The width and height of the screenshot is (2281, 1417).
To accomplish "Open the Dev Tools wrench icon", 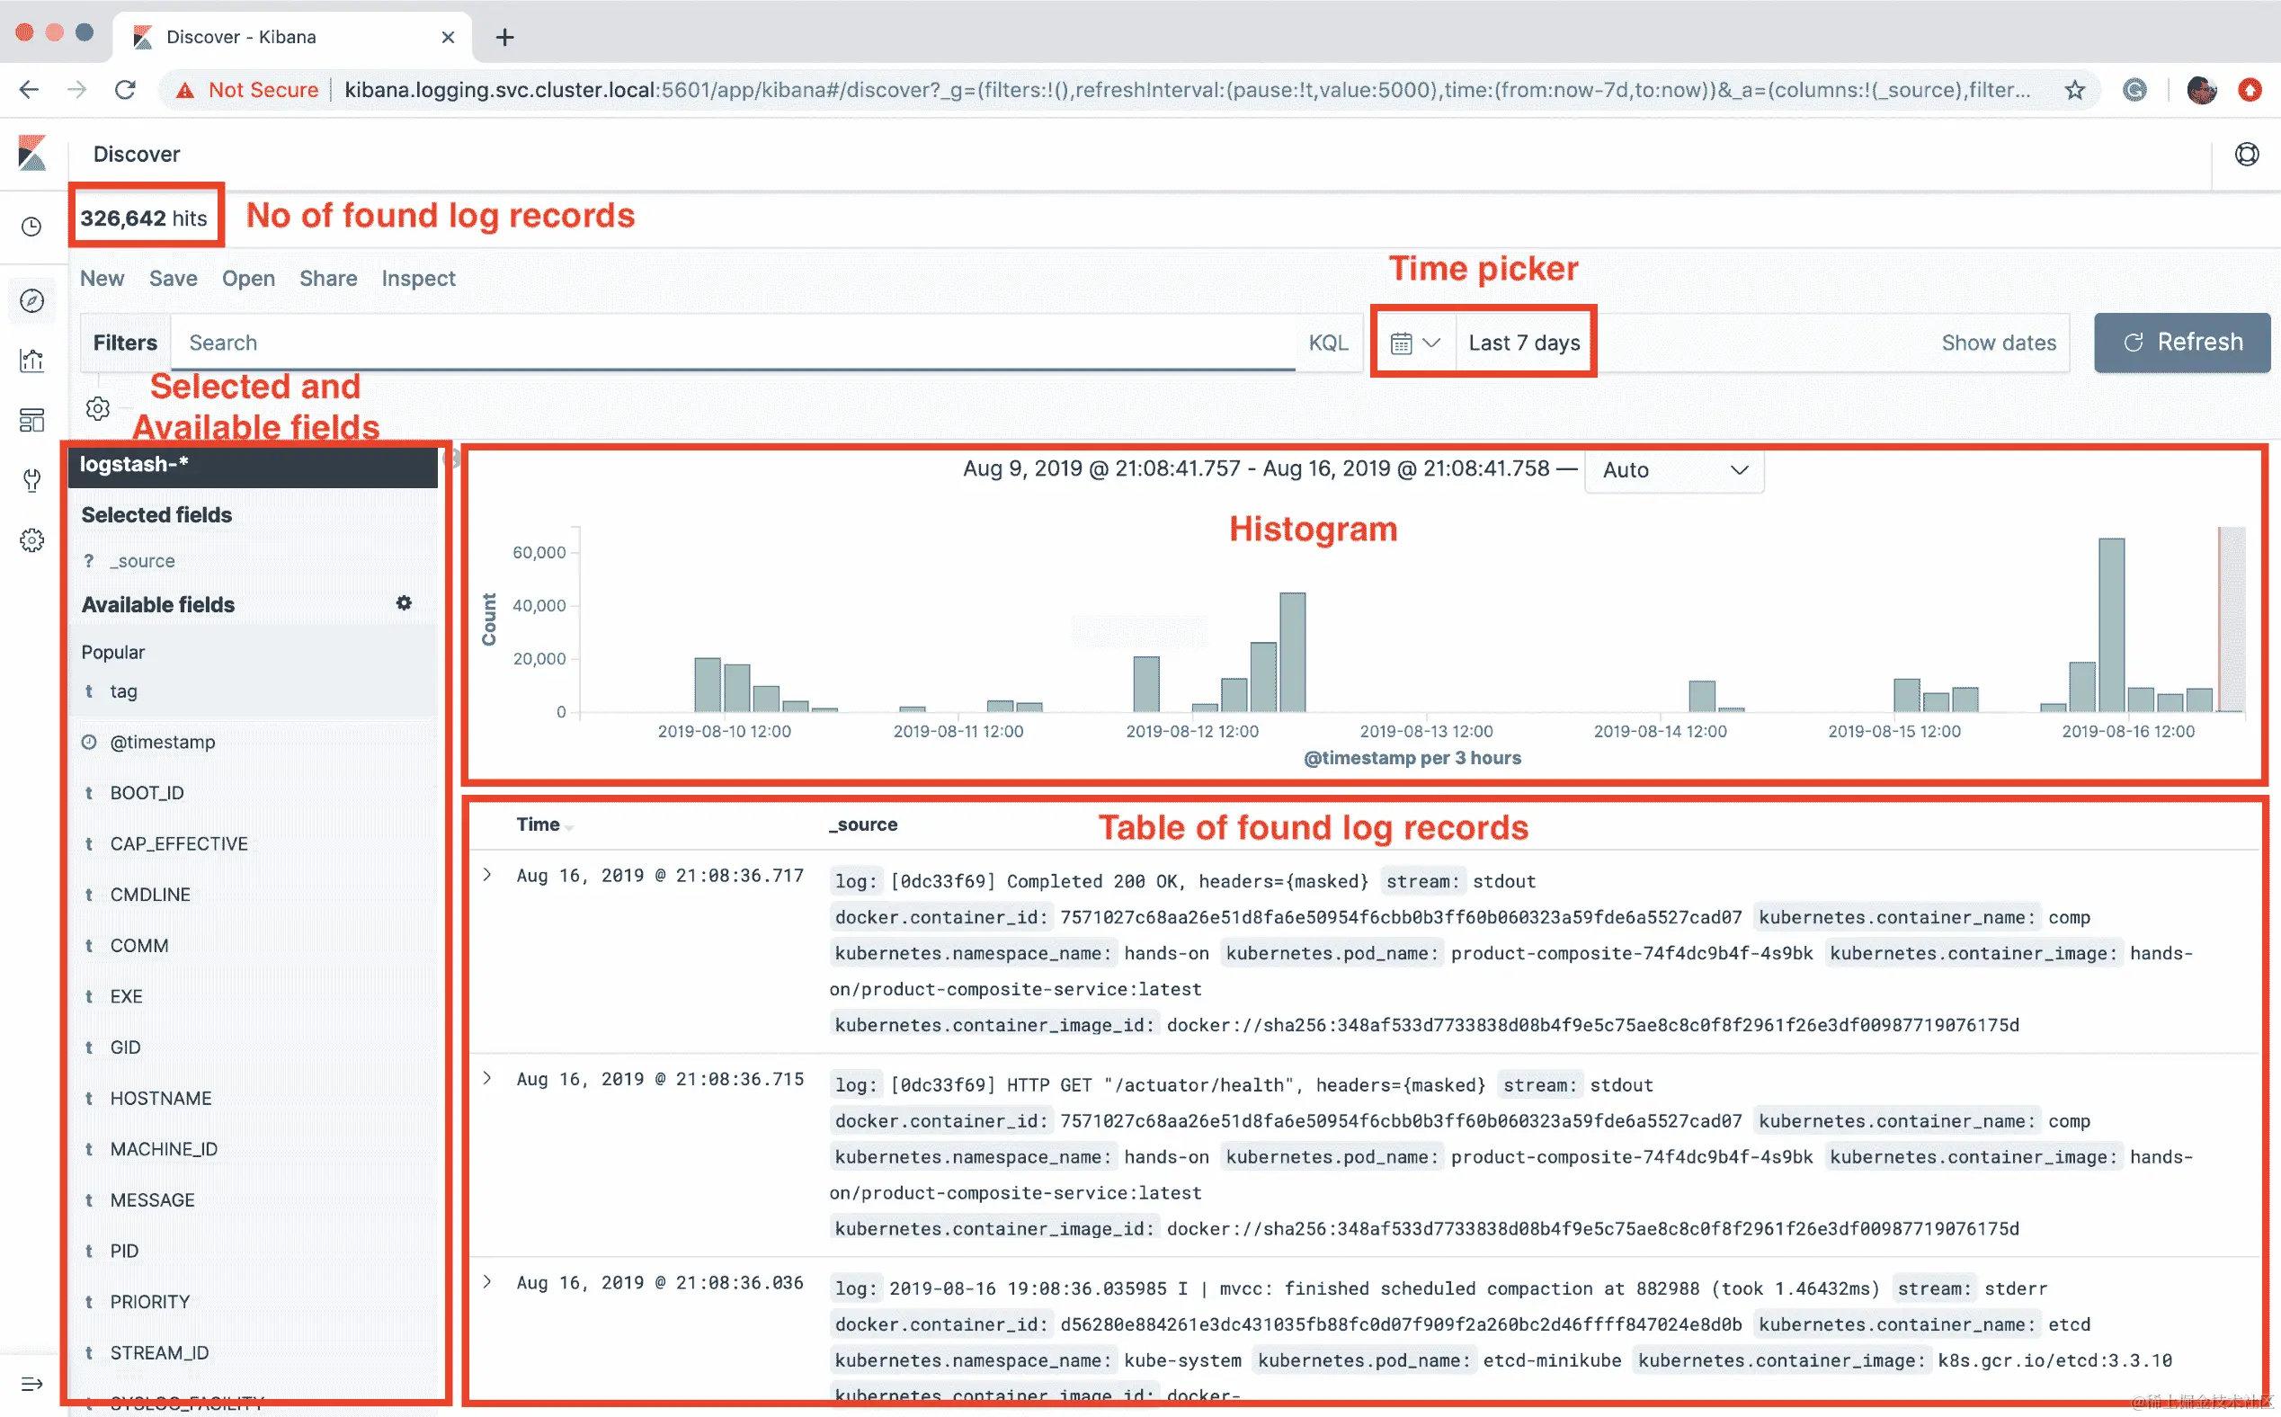I will coord(31,480).
